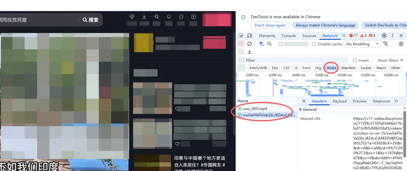Viewport: 407px width, 171px height.
Task: Click the Switch DevTools to Chinese button
Action: pyautogui.click(x=385, y=25)
